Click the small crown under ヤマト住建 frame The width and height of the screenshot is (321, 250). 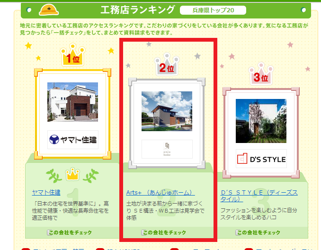point(72,174)
